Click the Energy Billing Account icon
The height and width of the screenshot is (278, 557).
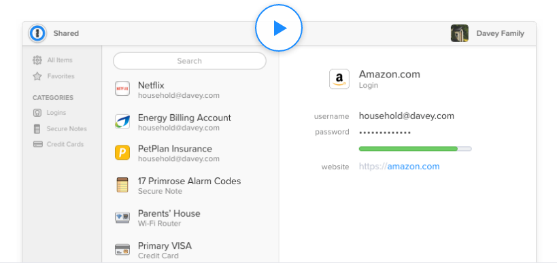[x=122, y=122]
